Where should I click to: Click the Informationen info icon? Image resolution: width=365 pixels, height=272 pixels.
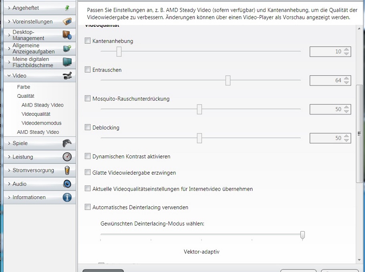pos(67,197)
